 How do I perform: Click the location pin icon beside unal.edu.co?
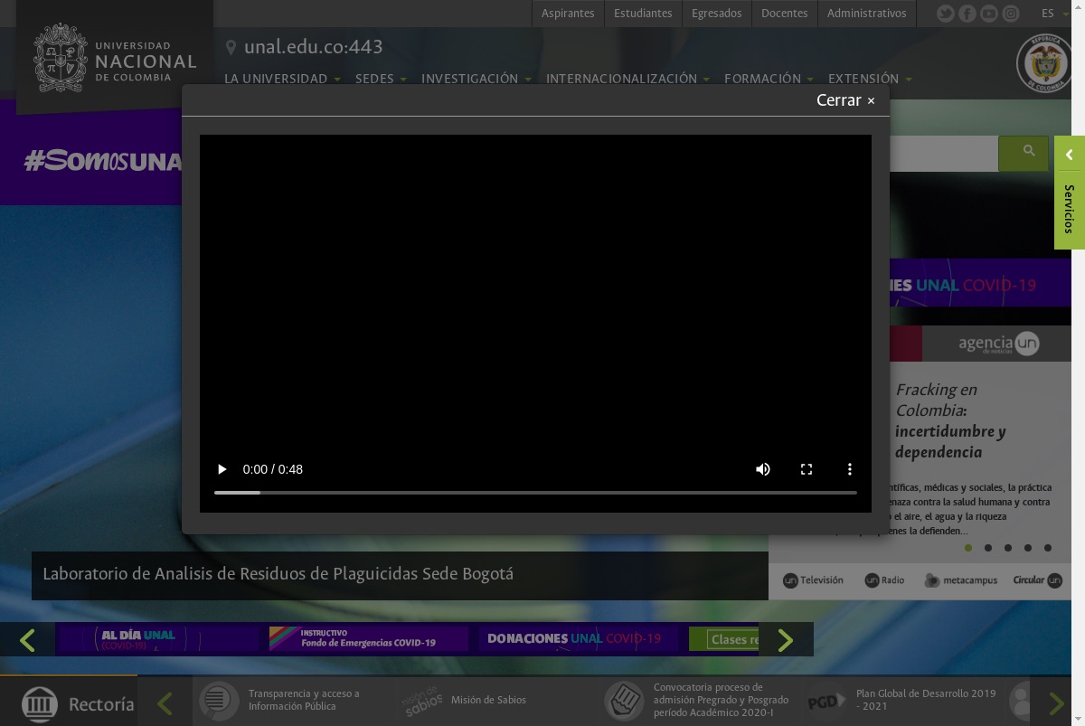[231, 47]
